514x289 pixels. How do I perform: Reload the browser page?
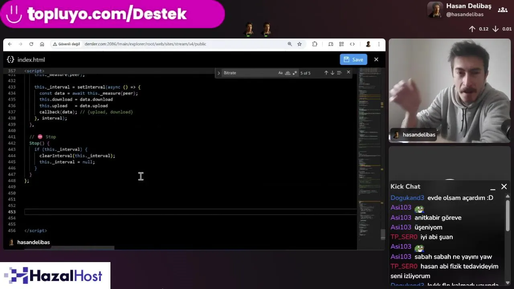tap(31, 44)
